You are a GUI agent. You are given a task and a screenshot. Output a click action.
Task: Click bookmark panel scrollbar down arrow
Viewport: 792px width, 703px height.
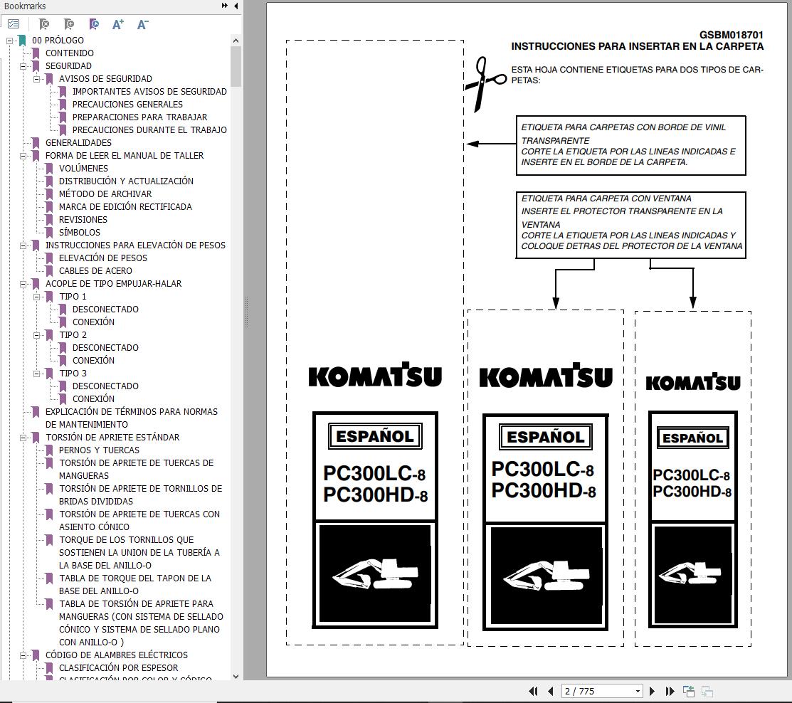tap(236, 676)
